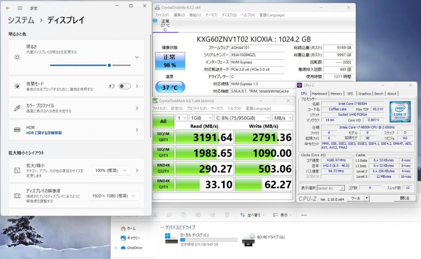The height and width of the screenshot is (259, 421).
Task: Expand the 明るさ brightness section chevron
Action: [x=137, y=57]
